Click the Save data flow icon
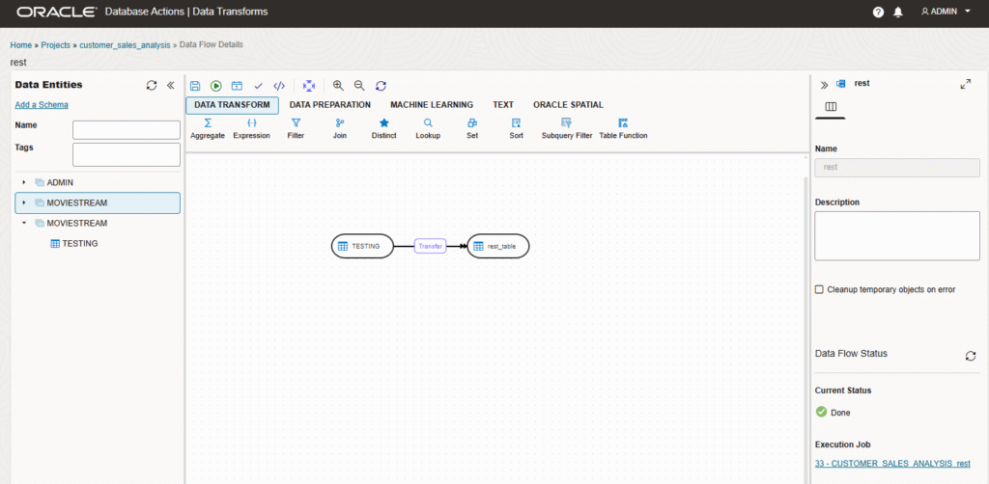 195,86
